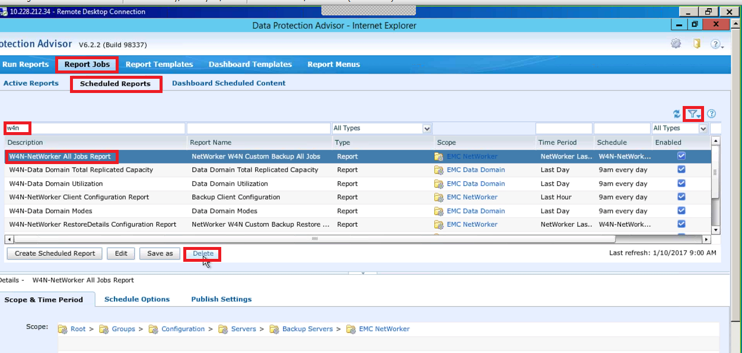Disable the W4N-NetWorker All Jobs Report checkbox
This screenshot has width=742, height=353.
[x=682, y=156]
